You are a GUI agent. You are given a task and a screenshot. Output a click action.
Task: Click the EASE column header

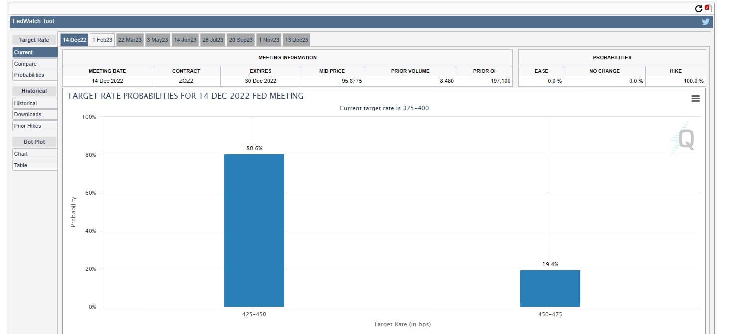point(541,71)
